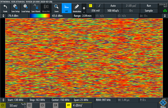This screenshot has width=168, height=108.
Task: Select the FFT tab with 4 dBm/ scale
Action: pos(79,105)
